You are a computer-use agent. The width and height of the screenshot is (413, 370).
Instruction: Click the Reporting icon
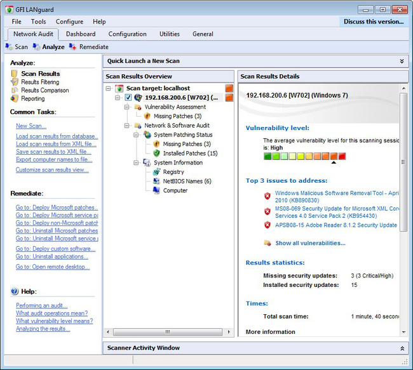coord(15,98)
